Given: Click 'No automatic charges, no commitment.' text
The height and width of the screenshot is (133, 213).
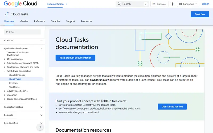Looking at the screenshot, I should [79, 112].
